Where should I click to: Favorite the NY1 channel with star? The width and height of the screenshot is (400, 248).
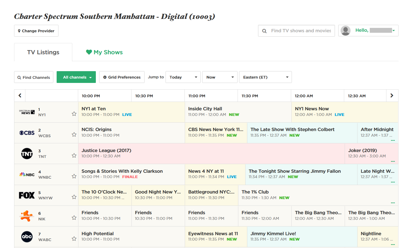point(74,114)
